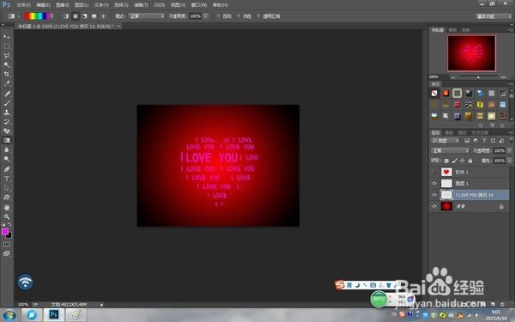This screenshot has height=322, width=515.
Task: Hide the I LOVE YOU copy 14 layer
Action: pyautogui.click(x=434, y=195)
